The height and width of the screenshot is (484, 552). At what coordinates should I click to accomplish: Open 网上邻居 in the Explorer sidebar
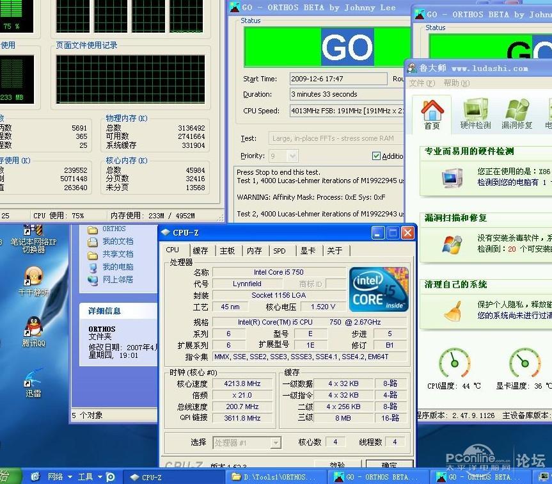point(110,280)
